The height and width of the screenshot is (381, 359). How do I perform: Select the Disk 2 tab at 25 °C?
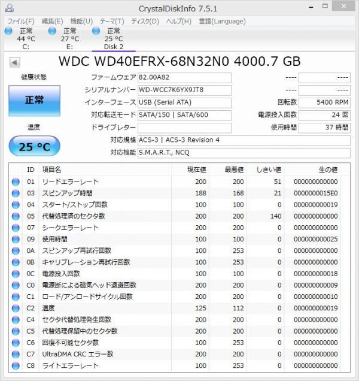click(x=114, y=38)
